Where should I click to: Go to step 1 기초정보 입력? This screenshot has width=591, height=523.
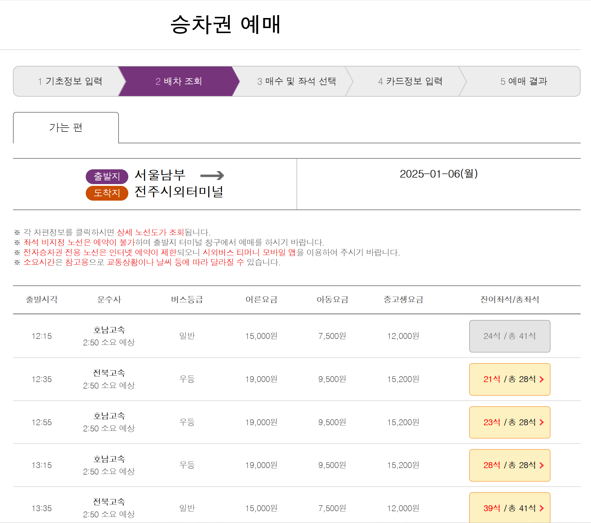(70, 81)
